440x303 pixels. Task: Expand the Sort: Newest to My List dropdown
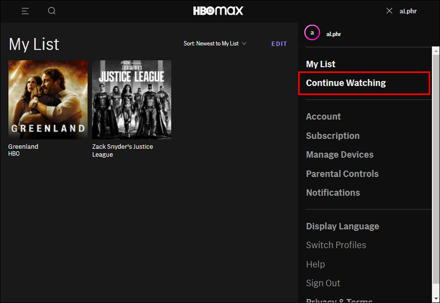215,44
